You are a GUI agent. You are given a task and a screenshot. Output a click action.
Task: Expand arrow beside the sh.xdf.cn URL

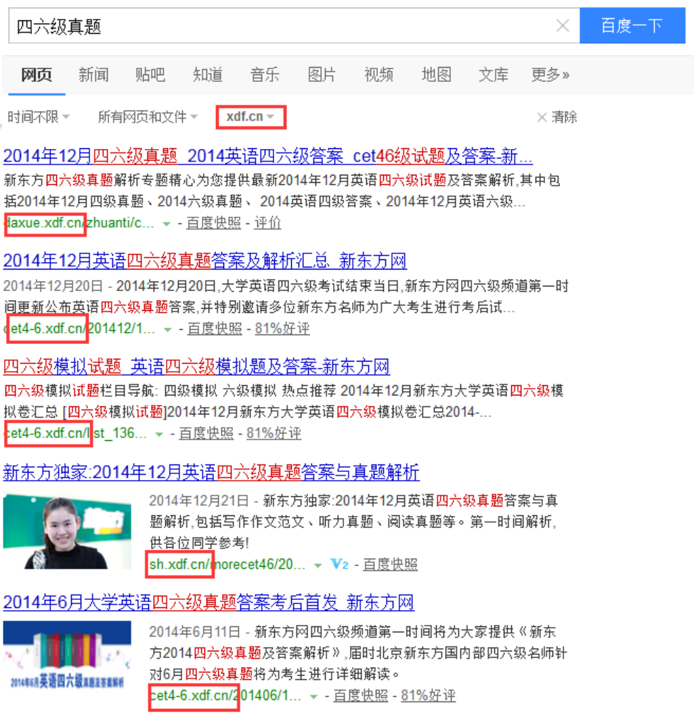click(x=318, y=565)
